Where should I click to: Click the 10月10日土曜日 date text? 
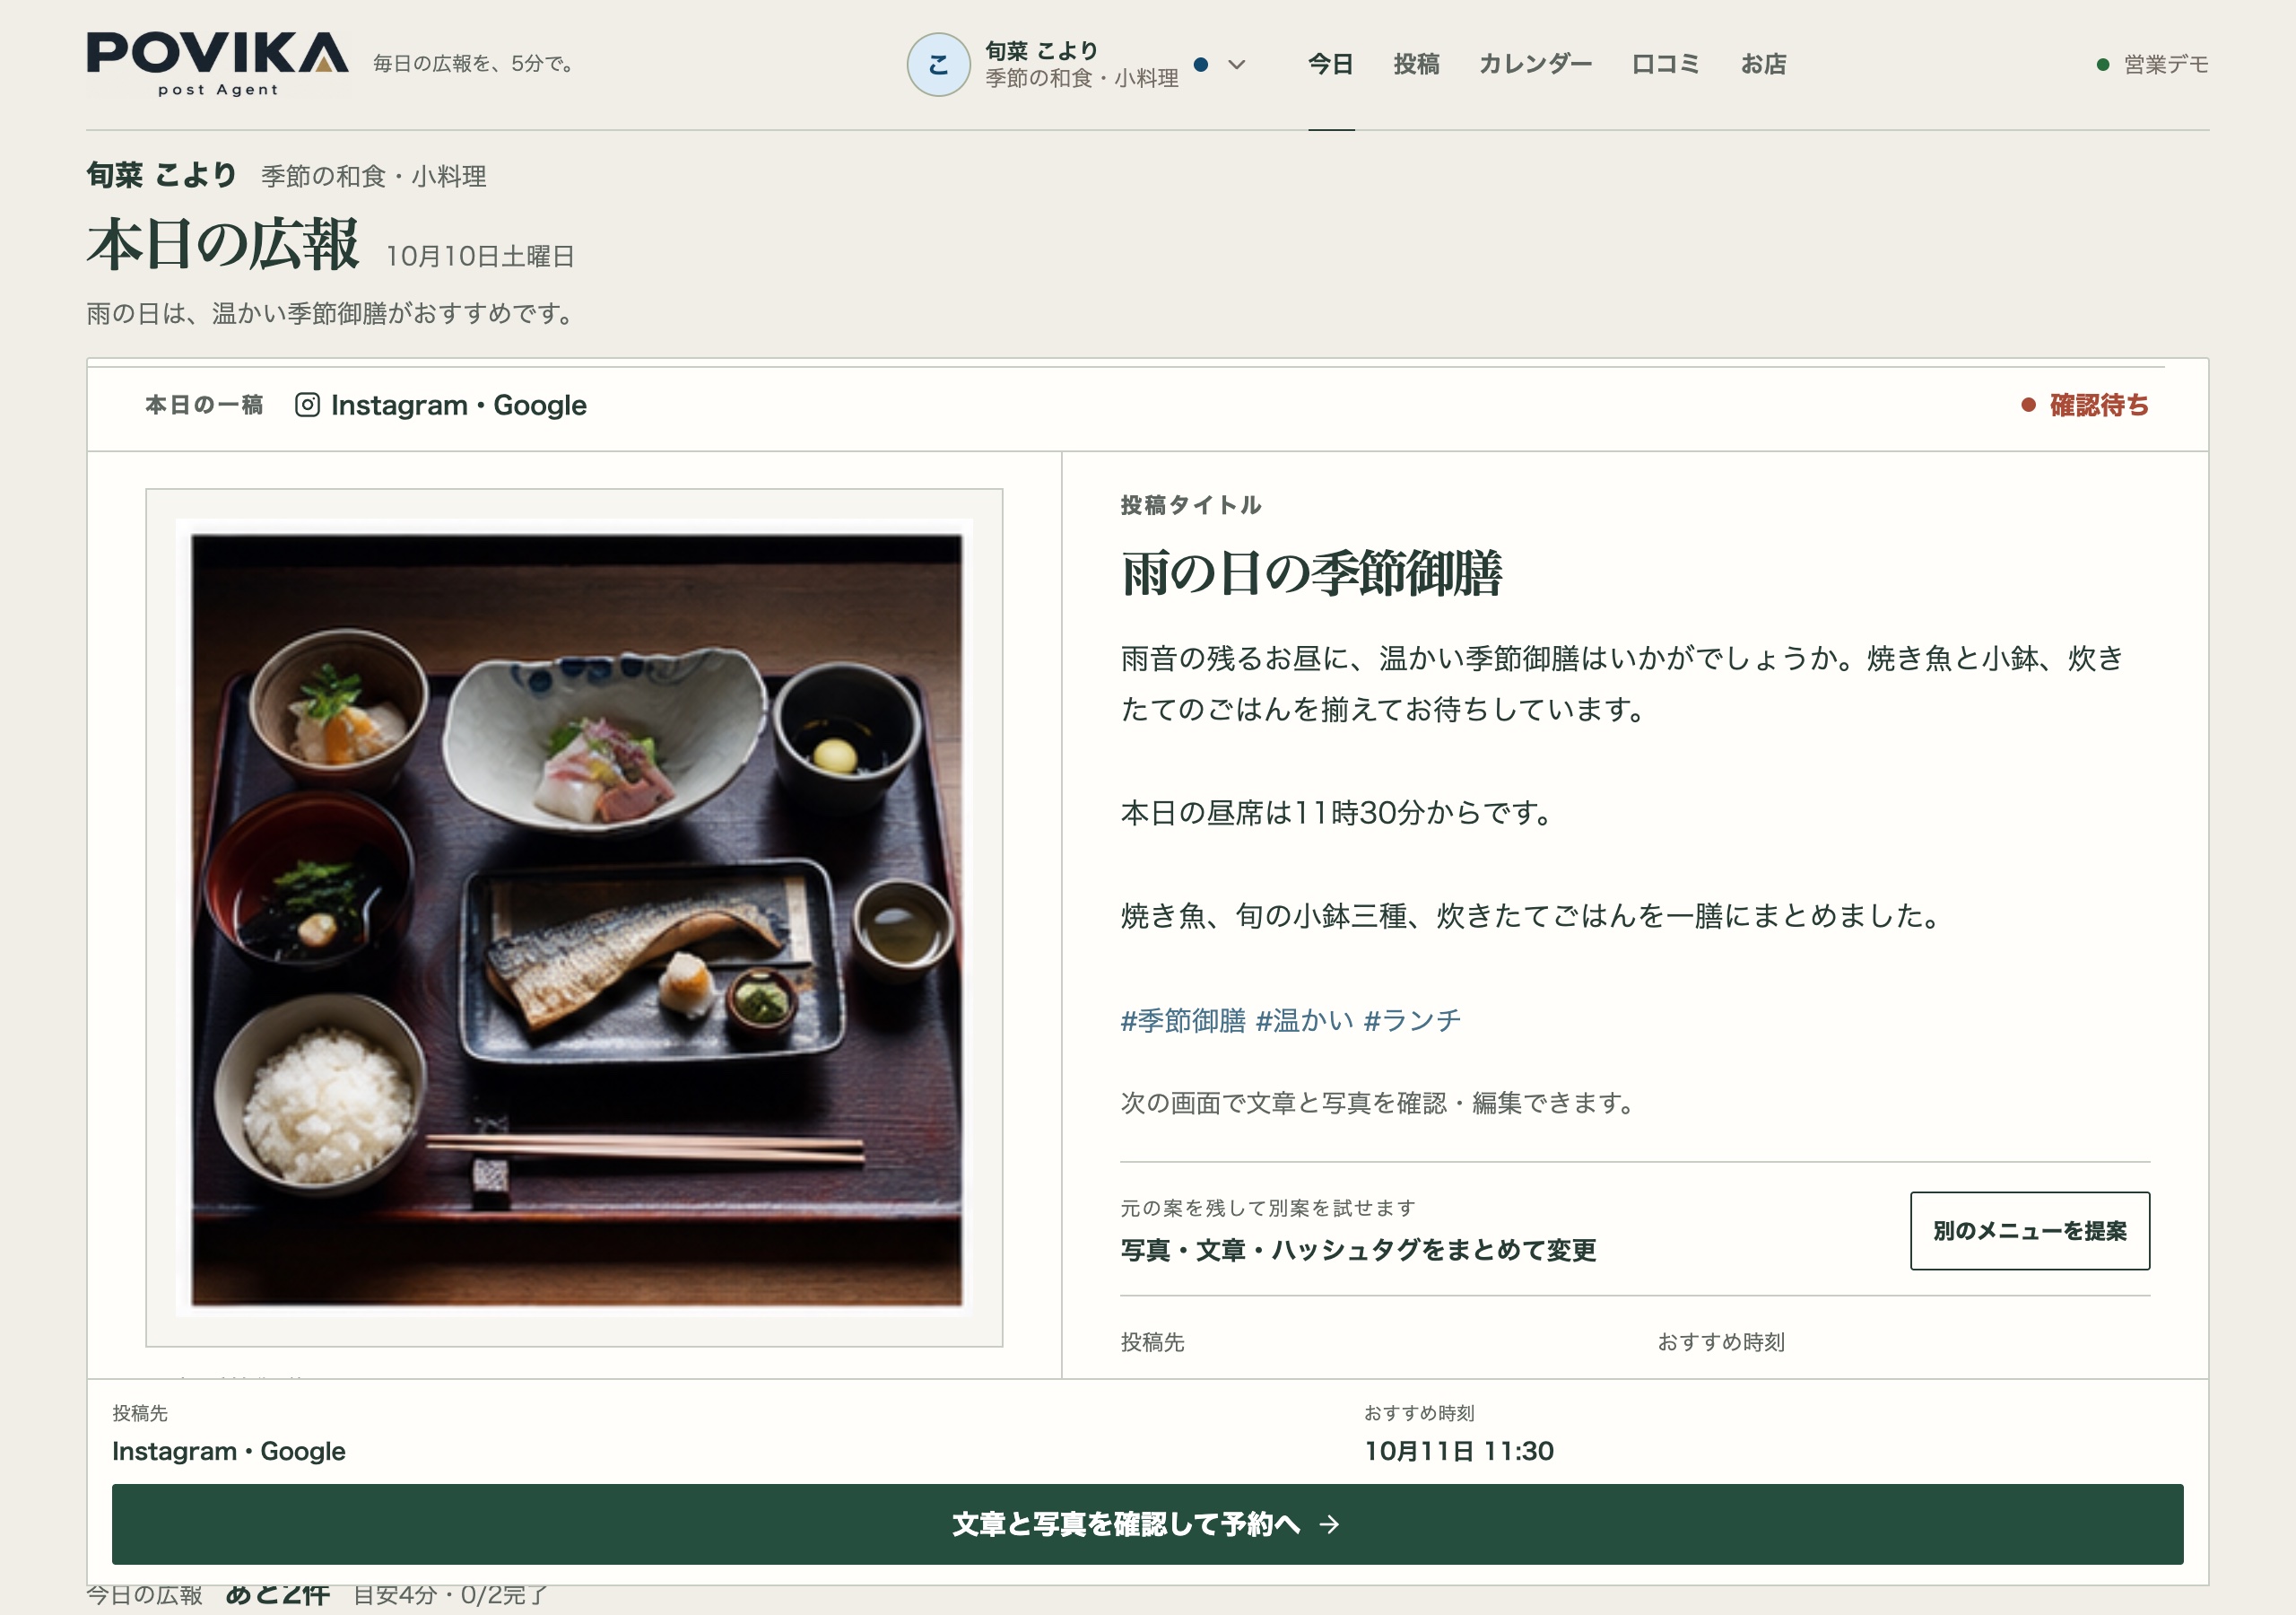pyautogui.click(x=480, y=257)
